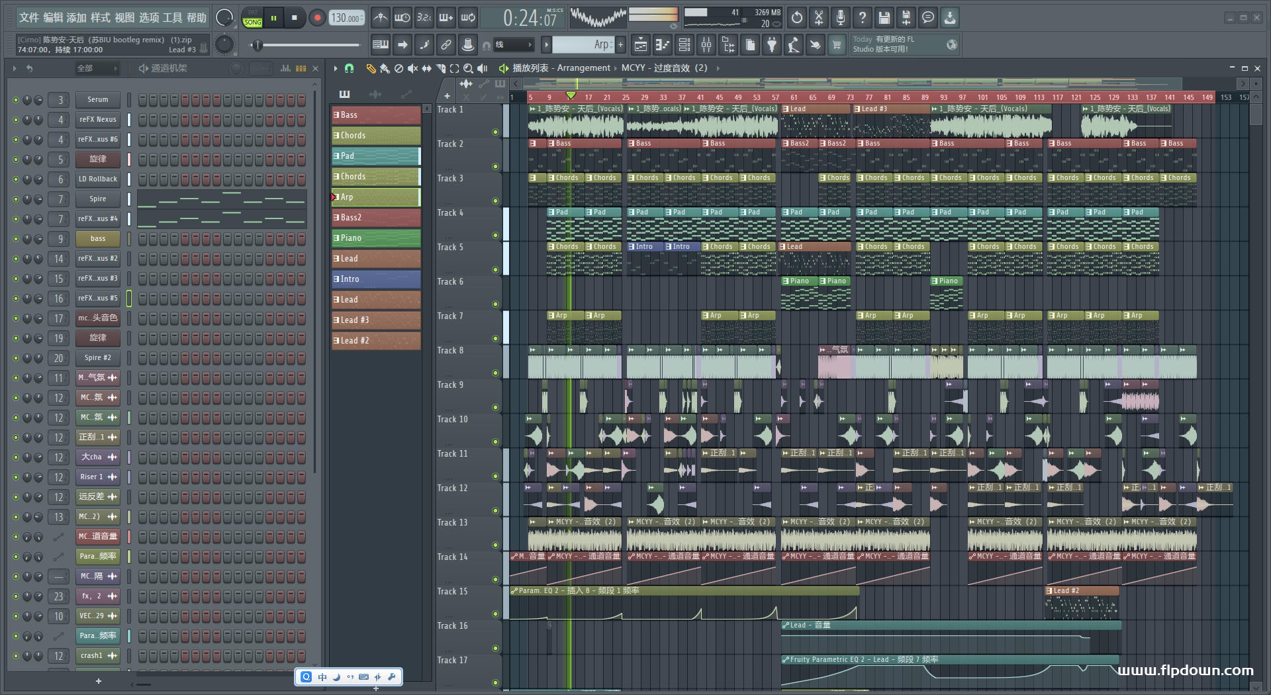
Task: Open the 文件 (File) menu
Action: (x=28, y=18)
